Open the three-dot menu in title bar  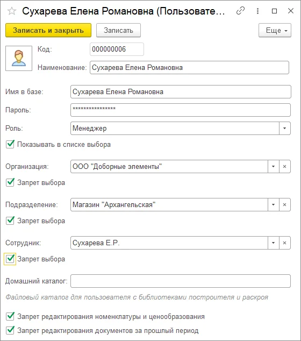(x=257, y=11)
